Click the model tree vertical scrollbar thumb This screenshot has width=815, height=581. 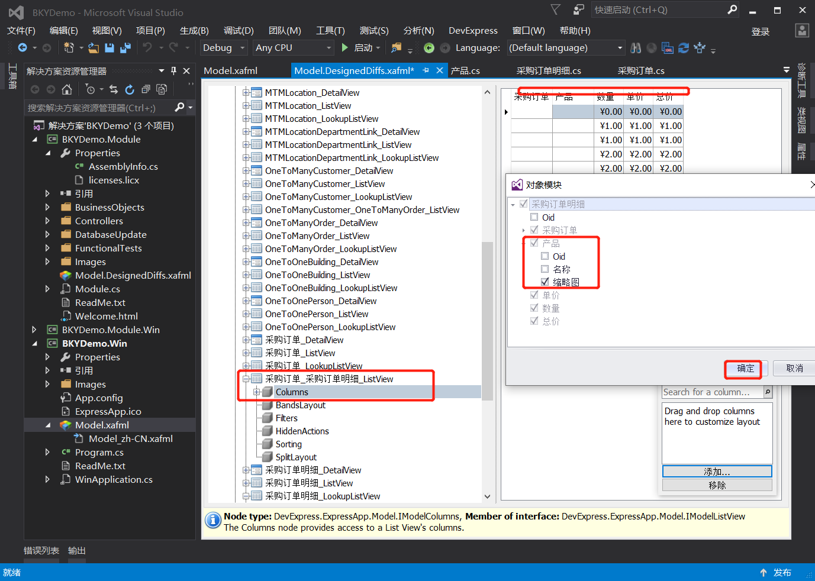(x=487, y=321)
